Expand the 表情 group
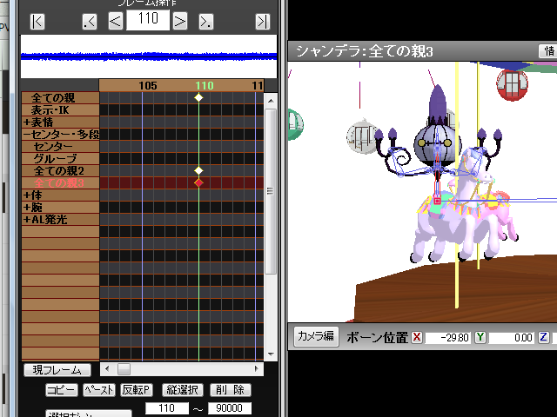Viewport: 557px width, 417px height. (x=27, y=122)
